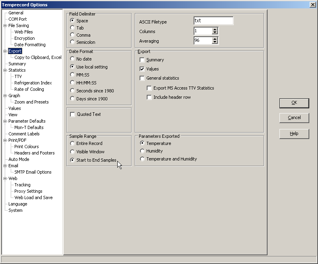Open Mon-T Defaults page

point(29,127)
